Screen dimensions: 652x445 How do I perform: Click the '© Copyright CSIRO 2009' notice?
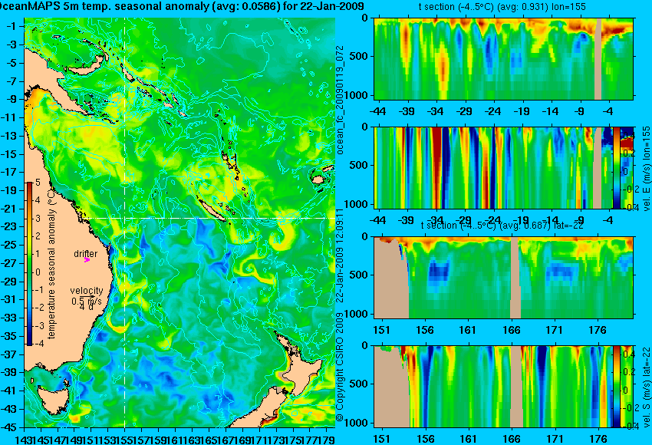click(340, 367)
